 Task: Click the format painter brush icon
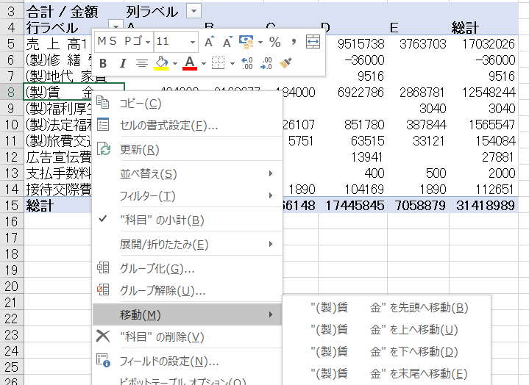tap(286, 64)
